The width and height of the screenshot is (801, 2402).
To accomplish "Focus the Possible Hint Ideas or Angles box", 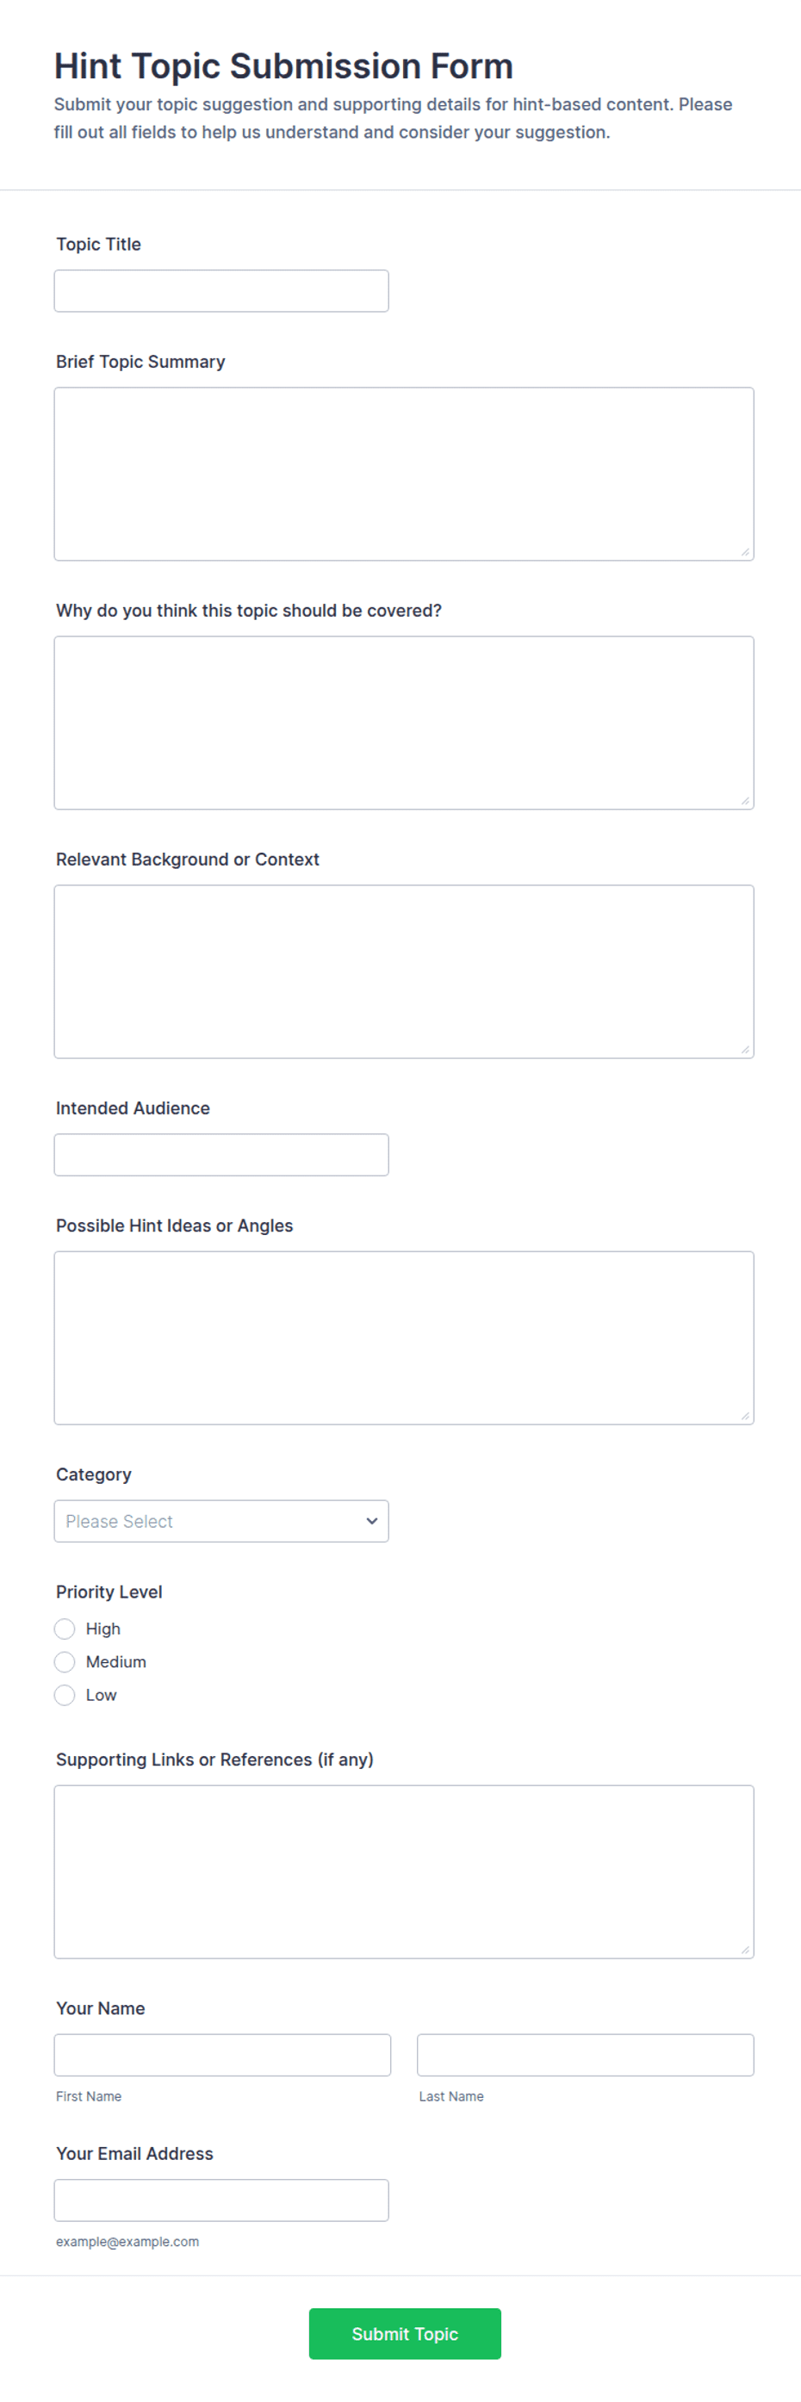I will [x=404, y=1338].
